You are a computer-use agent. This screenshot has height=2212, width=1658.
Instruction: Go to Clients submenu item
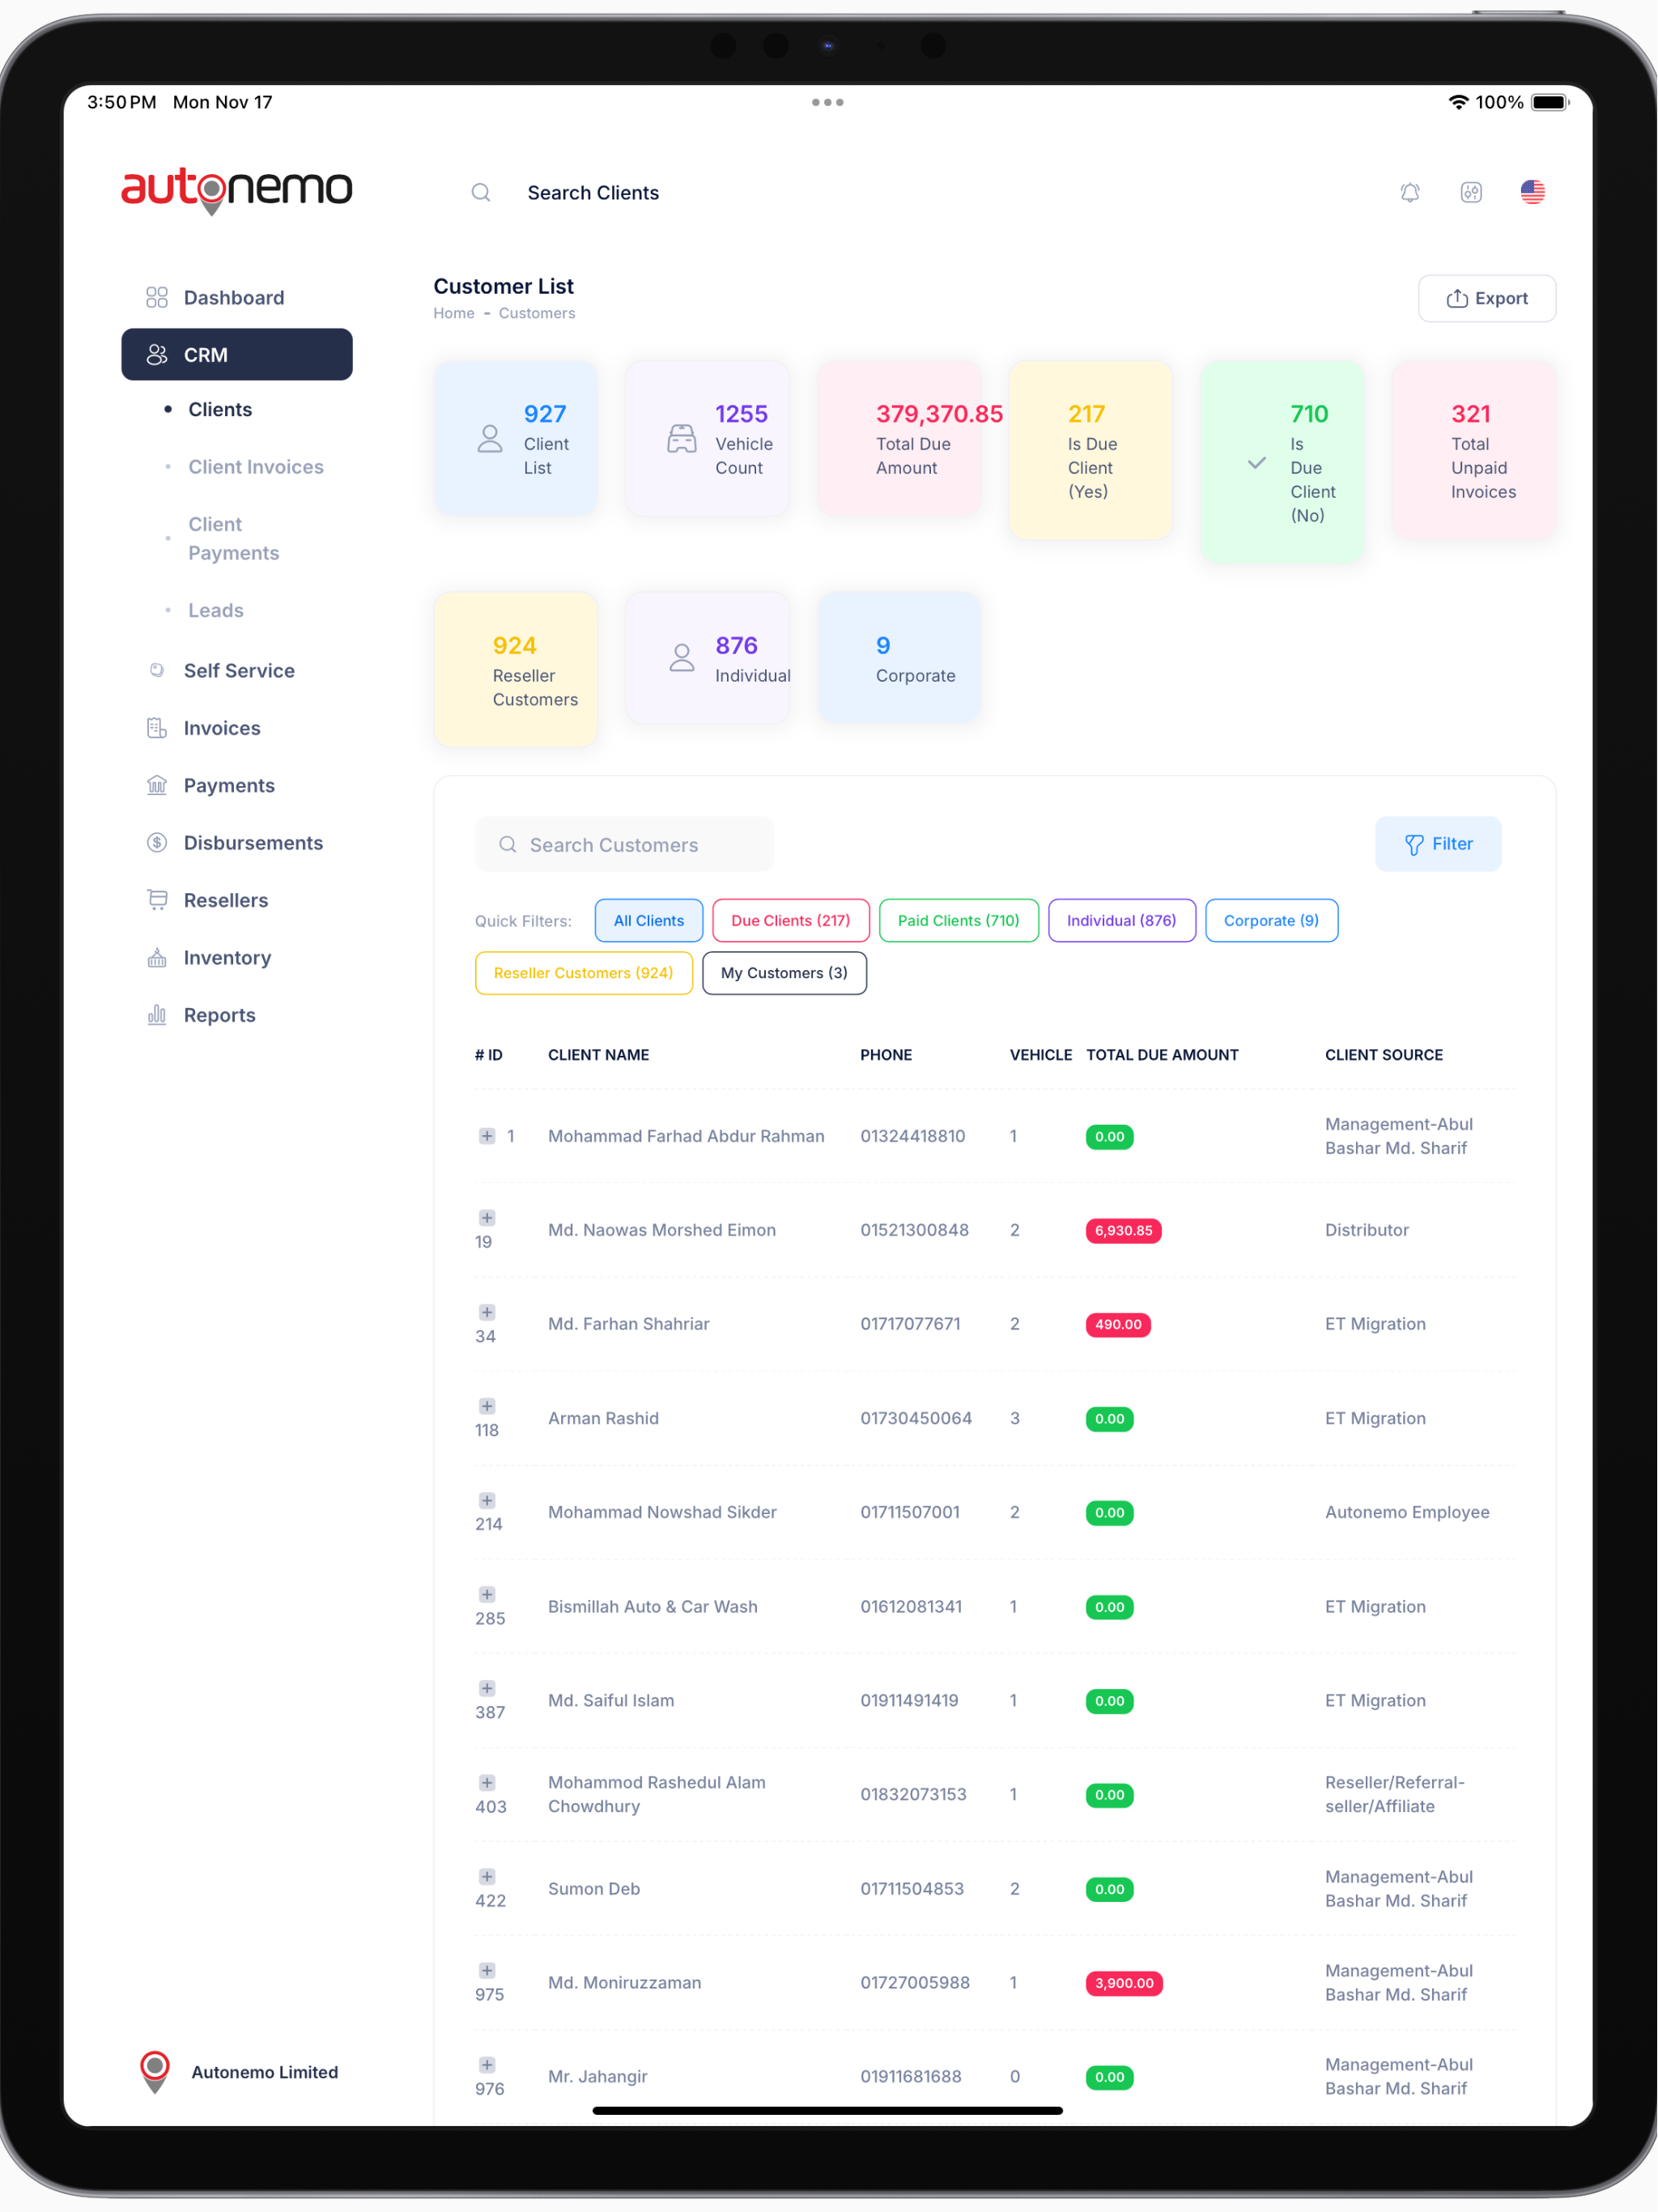(220, 409)
